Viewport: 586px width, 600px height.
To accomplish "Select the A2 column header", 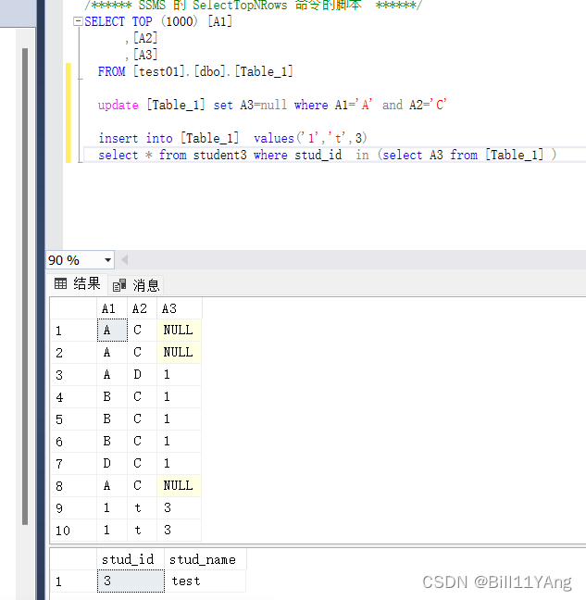I will [142, 308].
